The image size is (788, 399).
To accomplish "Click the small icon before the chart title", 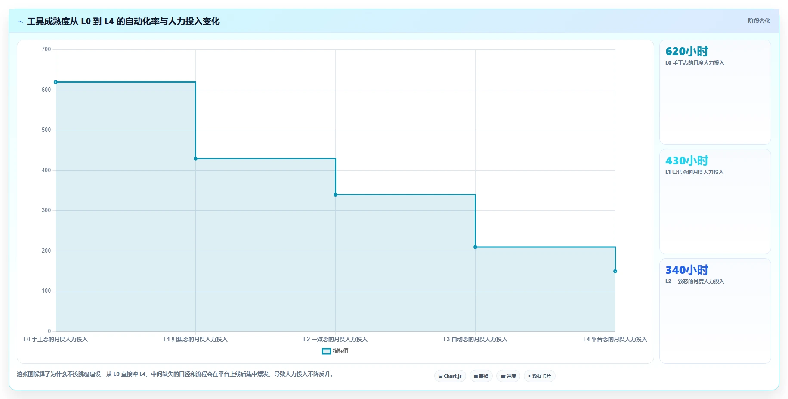I will coord(20,21).
